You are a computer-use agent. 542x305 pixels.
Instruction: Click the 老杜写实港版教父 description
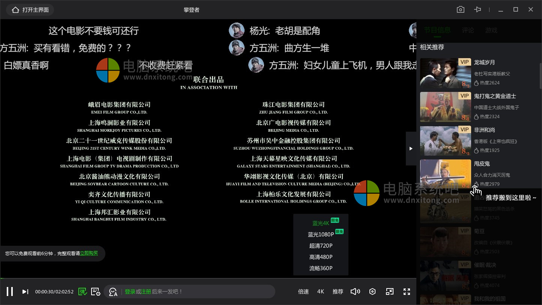coord(492,74)
